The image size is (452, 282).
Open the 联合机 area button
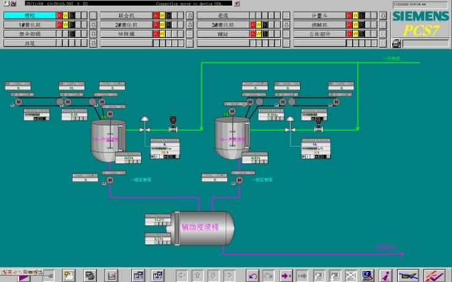coord(126,15)
